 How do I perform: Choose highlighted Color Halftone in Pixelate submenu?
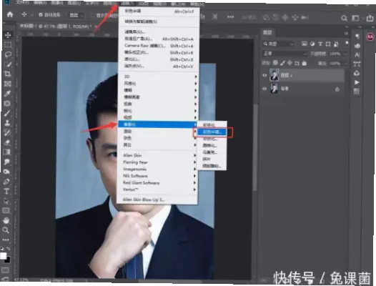[x=212, y=132]
